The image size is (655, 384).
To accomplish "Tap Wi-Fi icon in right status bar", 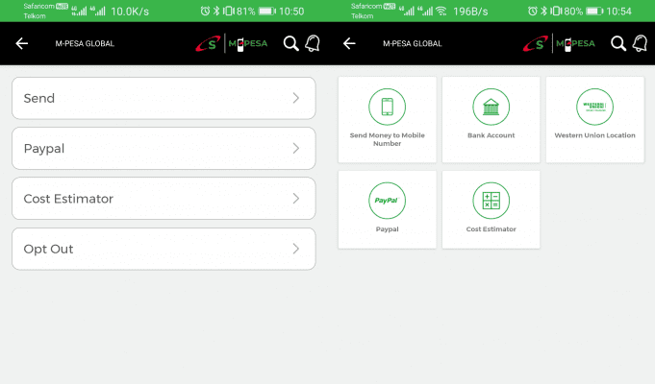I will coord(441,12).
